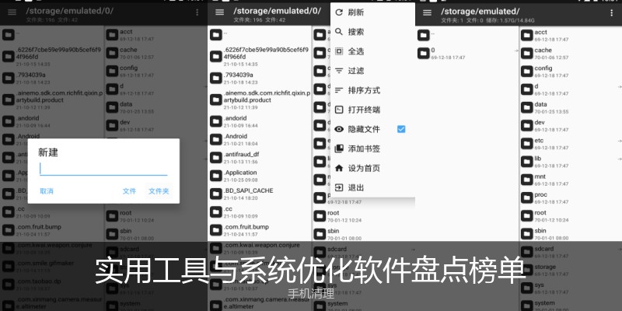Image resolution: width=622 pixels, height=311 pixels.
Task: Open hamburger menu in middle screenshot
Action: click(x=219, y=12)
